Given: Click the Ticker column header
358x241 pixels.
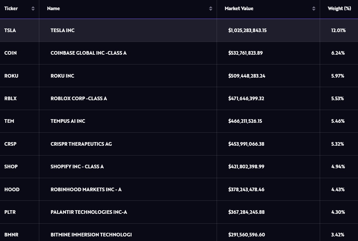Looking at the screenshot, I should point(11,9).
